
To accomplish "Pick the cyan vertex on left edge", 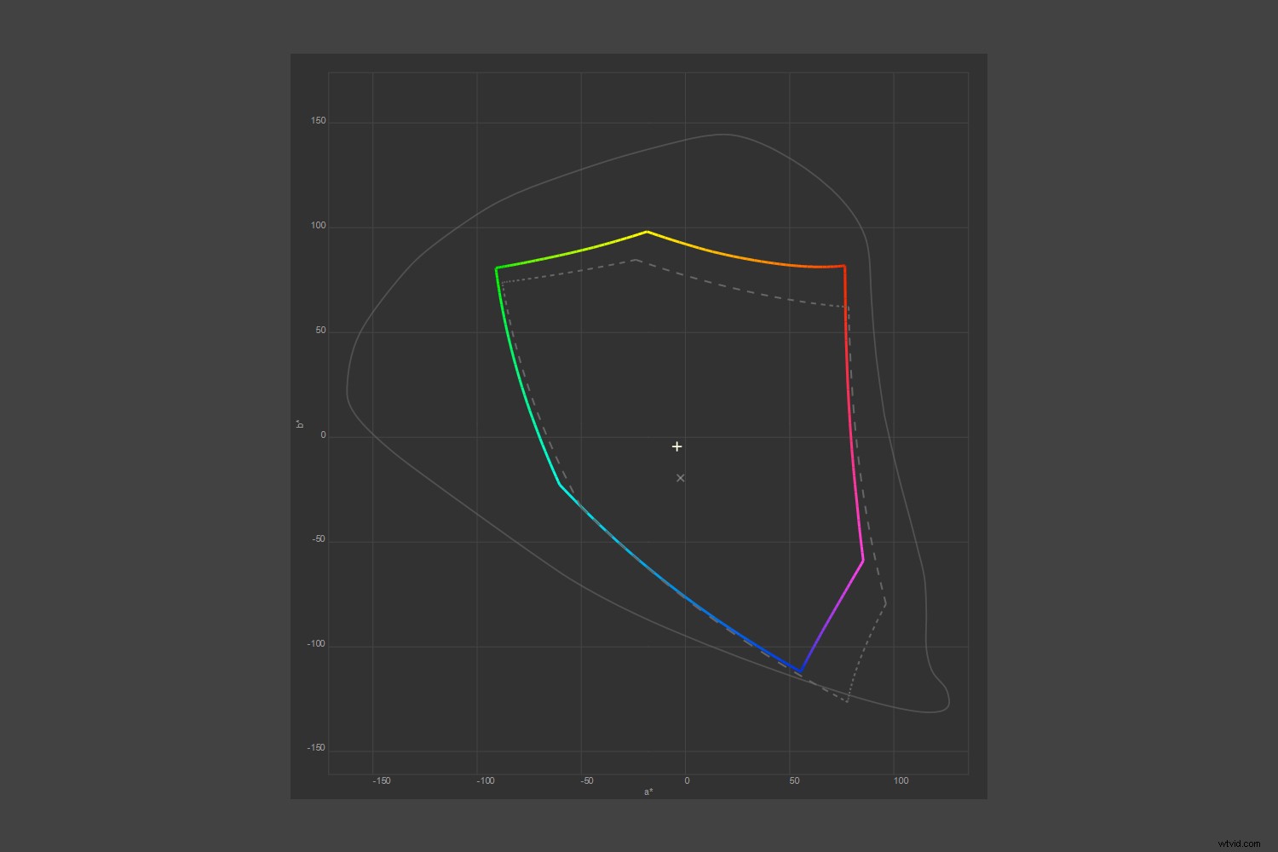I will [x=560, y=484].
